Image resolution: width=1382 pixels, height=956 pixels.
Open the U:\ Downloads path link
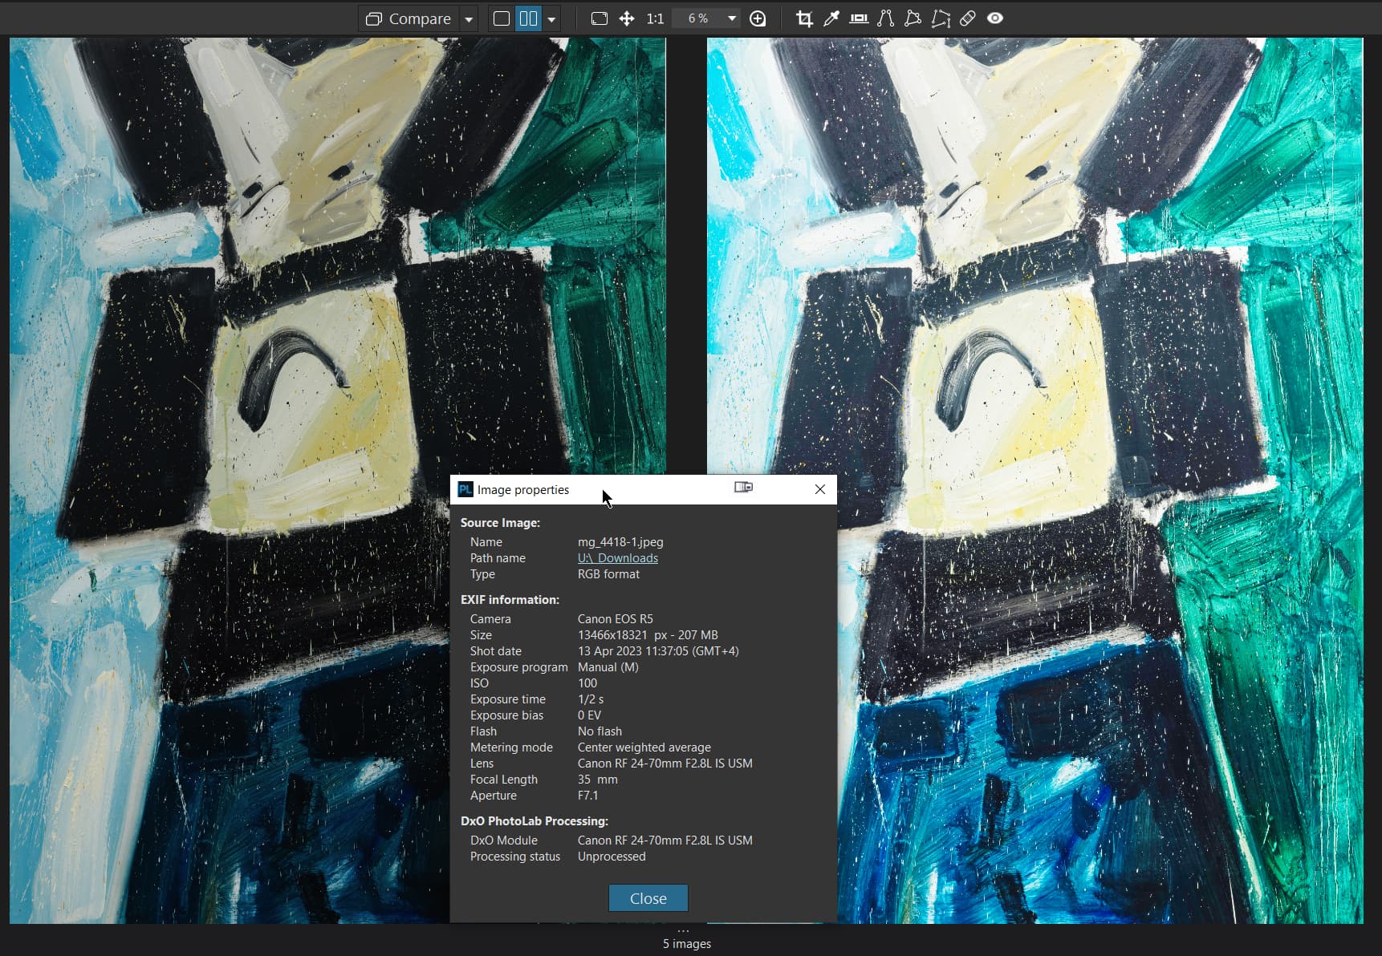(618, 558)
